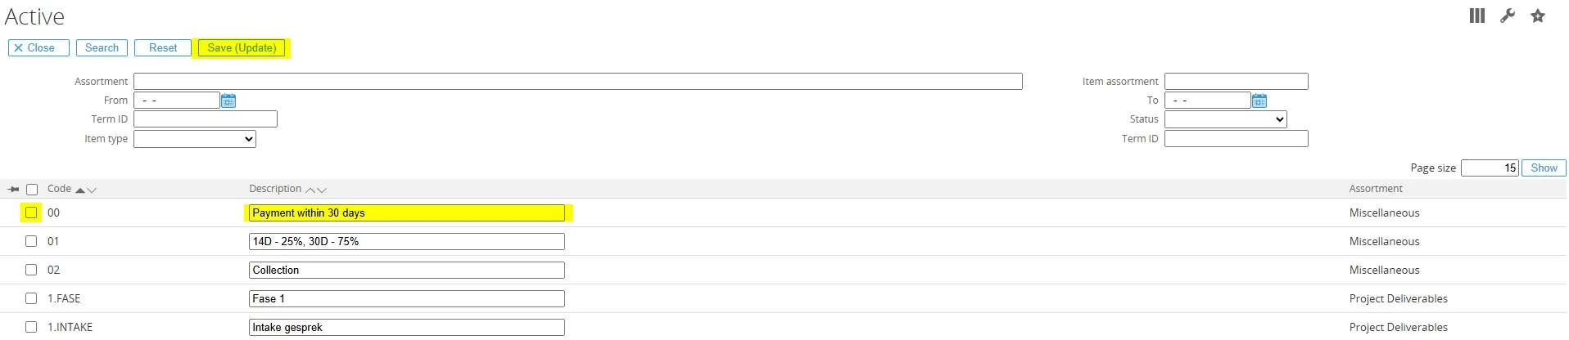This screenshot has width=1569, height=340.
Task: Click the Reset button
Action: click(163, 48)
